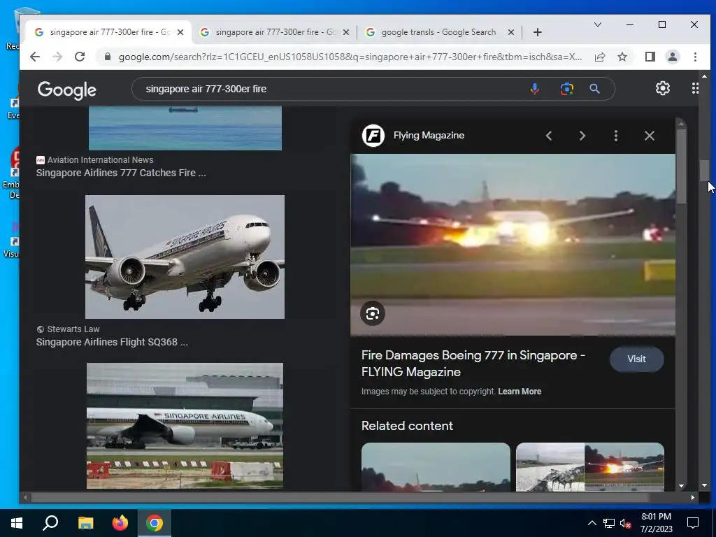The width and height of the screenshot is (716, 537).
Task: Click the Google logo
Action: [x=66, y=89]
